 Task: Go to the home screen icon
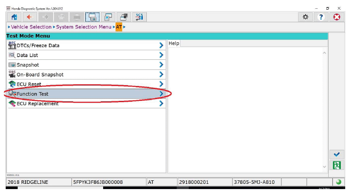tap(14, 17)
